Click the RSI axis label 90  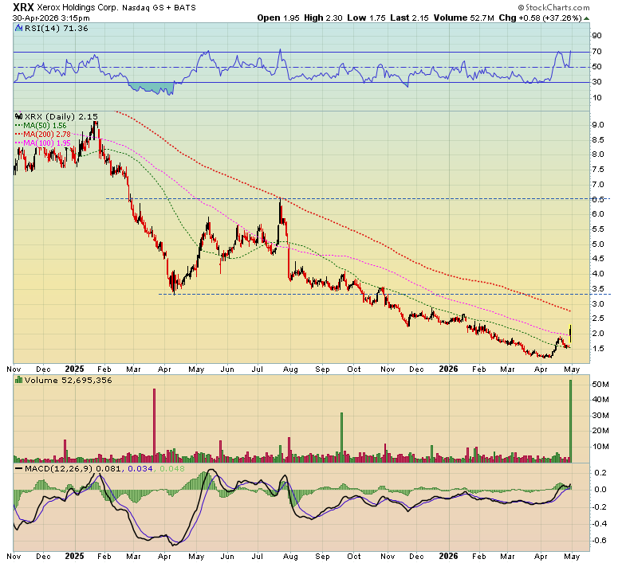pos(597,36)
